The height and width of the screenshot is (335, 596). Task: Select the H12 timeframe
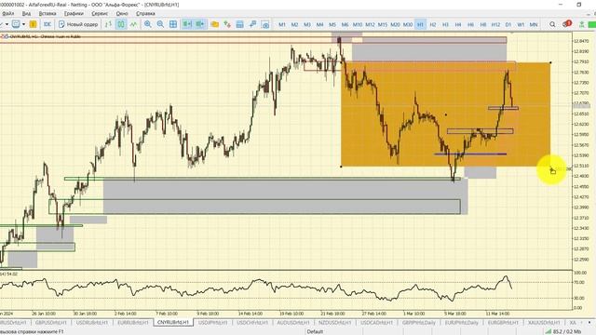[x=495, y=24]
